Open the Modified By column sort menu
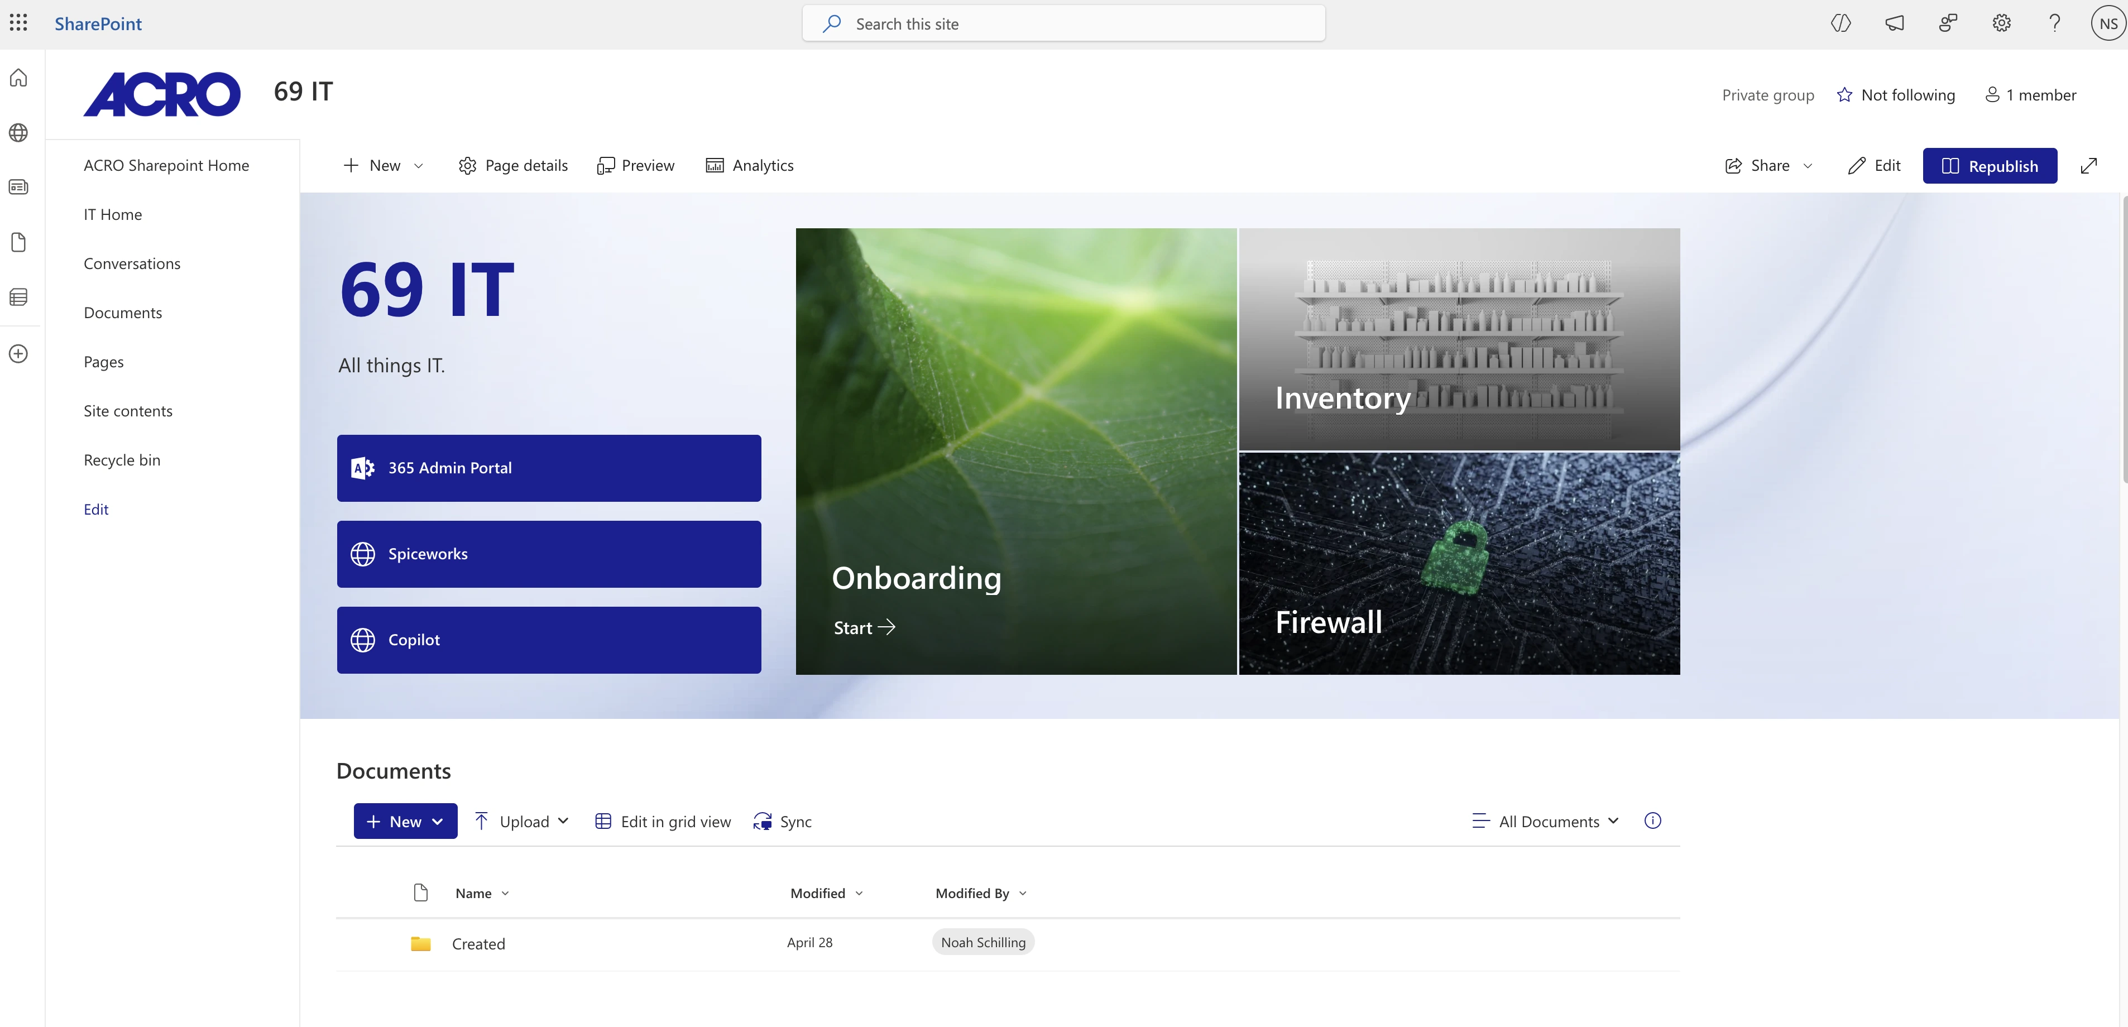This screenshot has width=2128, height=1027. coord(981,893)
